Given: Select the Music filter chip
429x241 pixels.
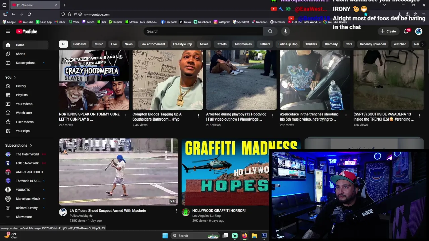Looking at the screenshot, I should [99, 44].
